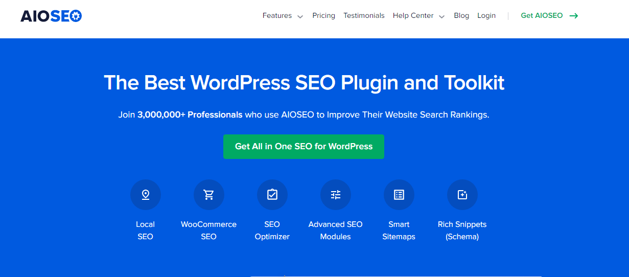Click the Local SEO label
The image size is (629, 277).
coord(146,230)
